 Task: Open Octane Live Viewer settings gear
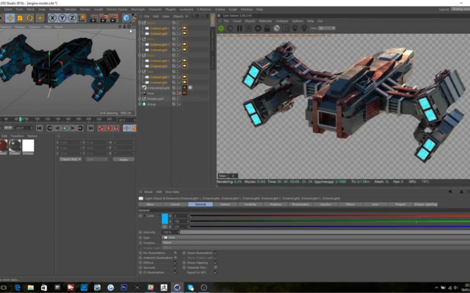point(258,28)
